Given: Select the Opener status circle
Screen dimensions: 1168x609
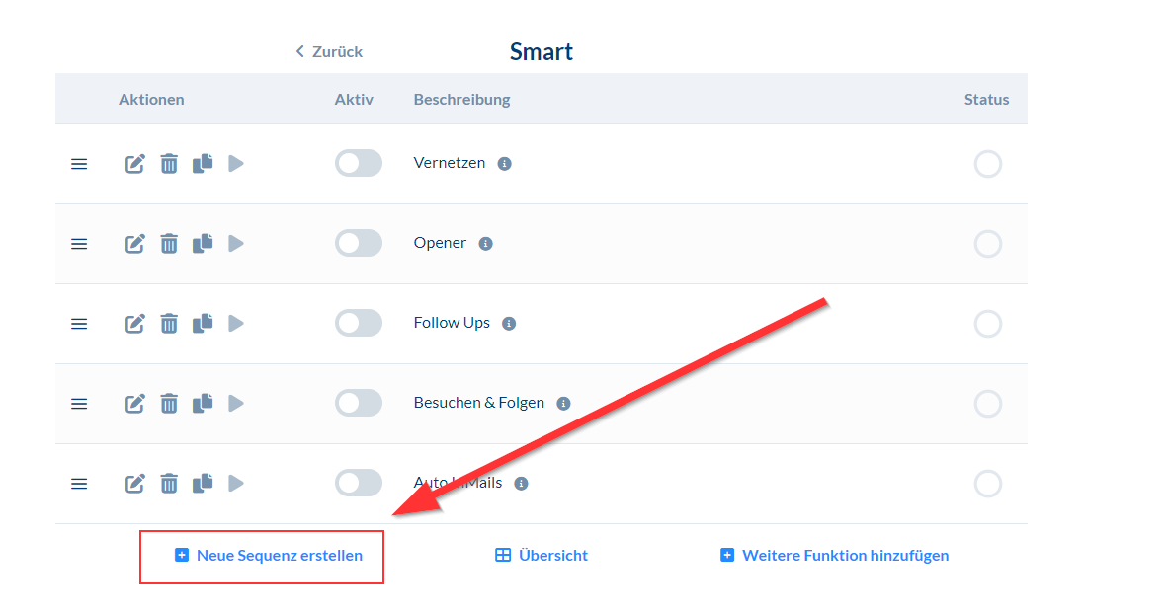Looking at the screenshot, I should pyautogui.click(x=987, y=244).
